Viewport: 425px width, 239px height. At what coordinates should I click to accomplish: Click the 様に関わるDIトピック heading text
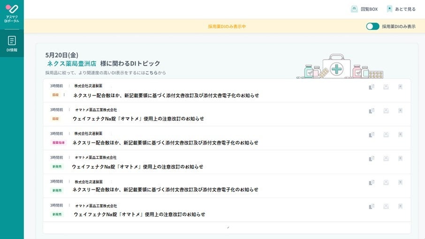[130, 64]
